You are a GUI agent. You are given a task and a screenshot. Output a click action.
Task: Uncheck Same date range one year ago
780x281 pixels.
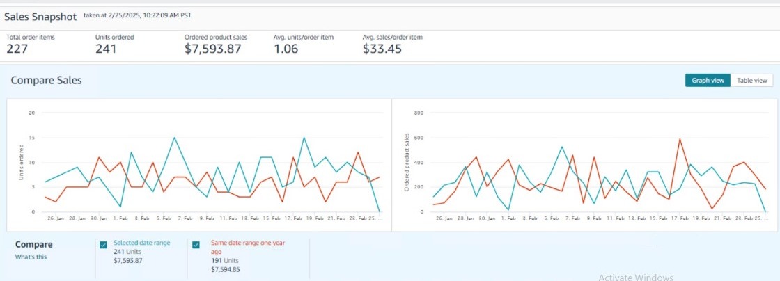coord(196,245)
